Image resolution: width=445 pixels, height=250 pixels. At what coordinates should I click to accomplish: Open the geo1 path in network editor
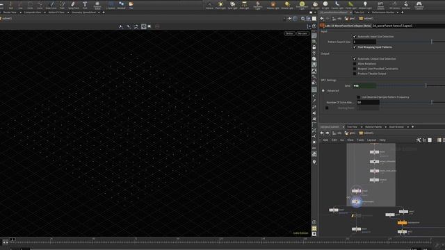pos(350,133)
